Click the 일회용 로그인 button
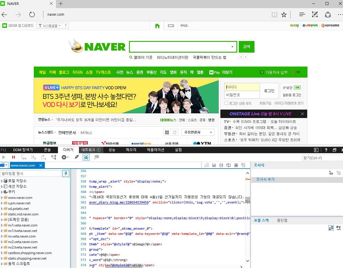Screen dimensions: 343x268 tap(292, 95)
